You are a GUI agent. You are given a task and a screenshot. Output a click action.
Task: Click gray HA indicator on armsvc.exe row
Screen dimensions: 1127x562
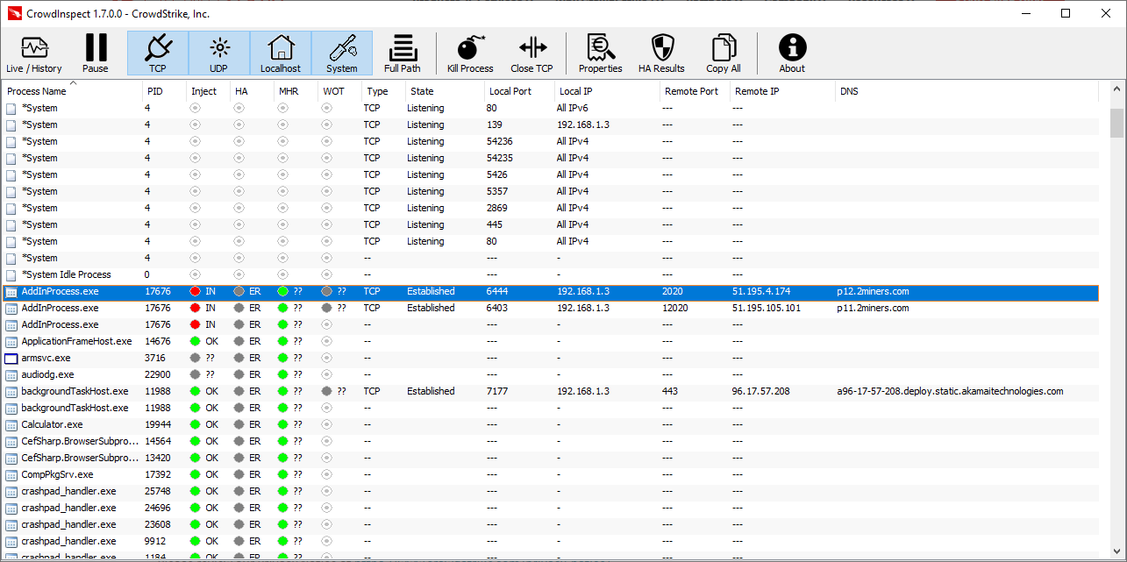point(239,358)
